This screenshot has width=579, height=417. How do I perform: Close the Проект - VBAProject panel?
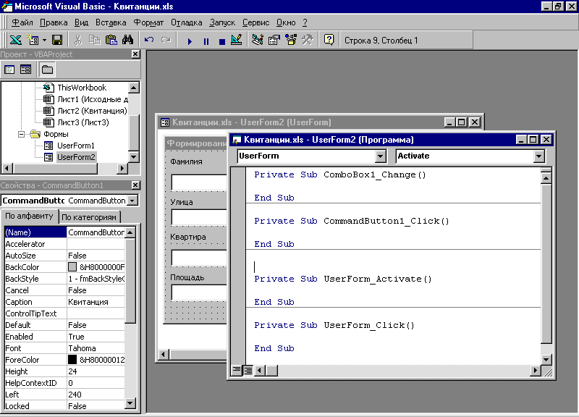tap(136, 54)
